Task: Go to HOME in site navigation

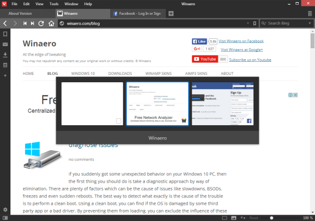Action: tap(28, 73)
